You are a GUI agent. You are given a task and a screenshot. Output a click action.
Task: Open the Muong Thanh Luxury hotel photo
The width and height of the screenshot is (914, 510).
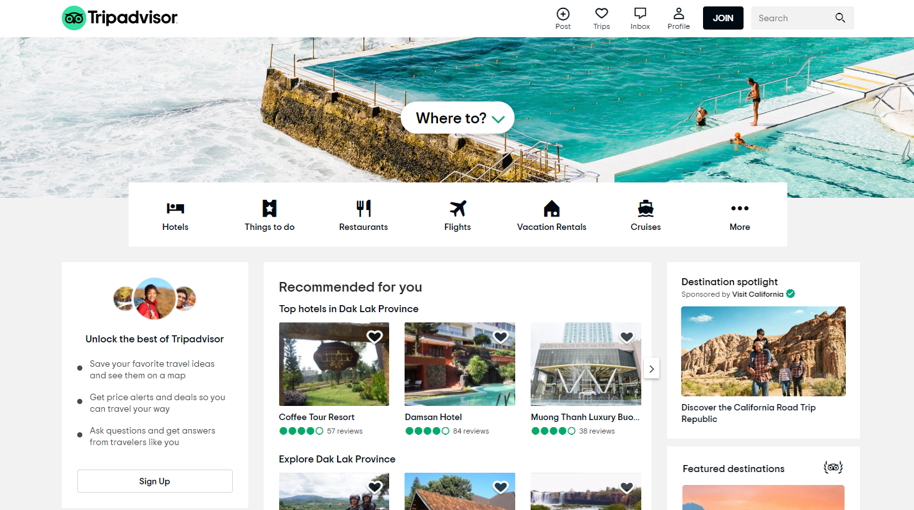coord(586,364)
